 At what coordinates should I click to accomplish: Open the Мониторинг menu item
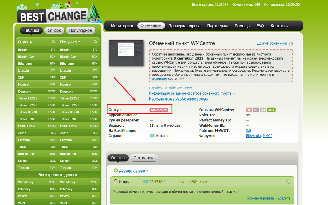click(122, 26)
